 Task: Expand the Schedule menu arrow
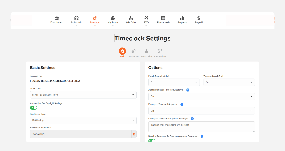point(77,26)
